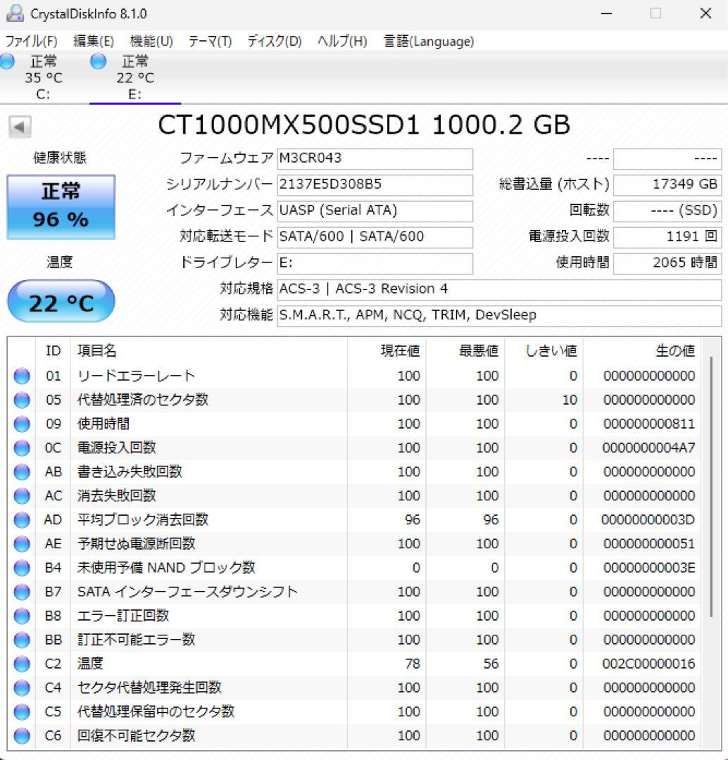Click the 最悪値 column header
Image resolution: width=728 pixels, height=760 pixels.
coord(465,350)
